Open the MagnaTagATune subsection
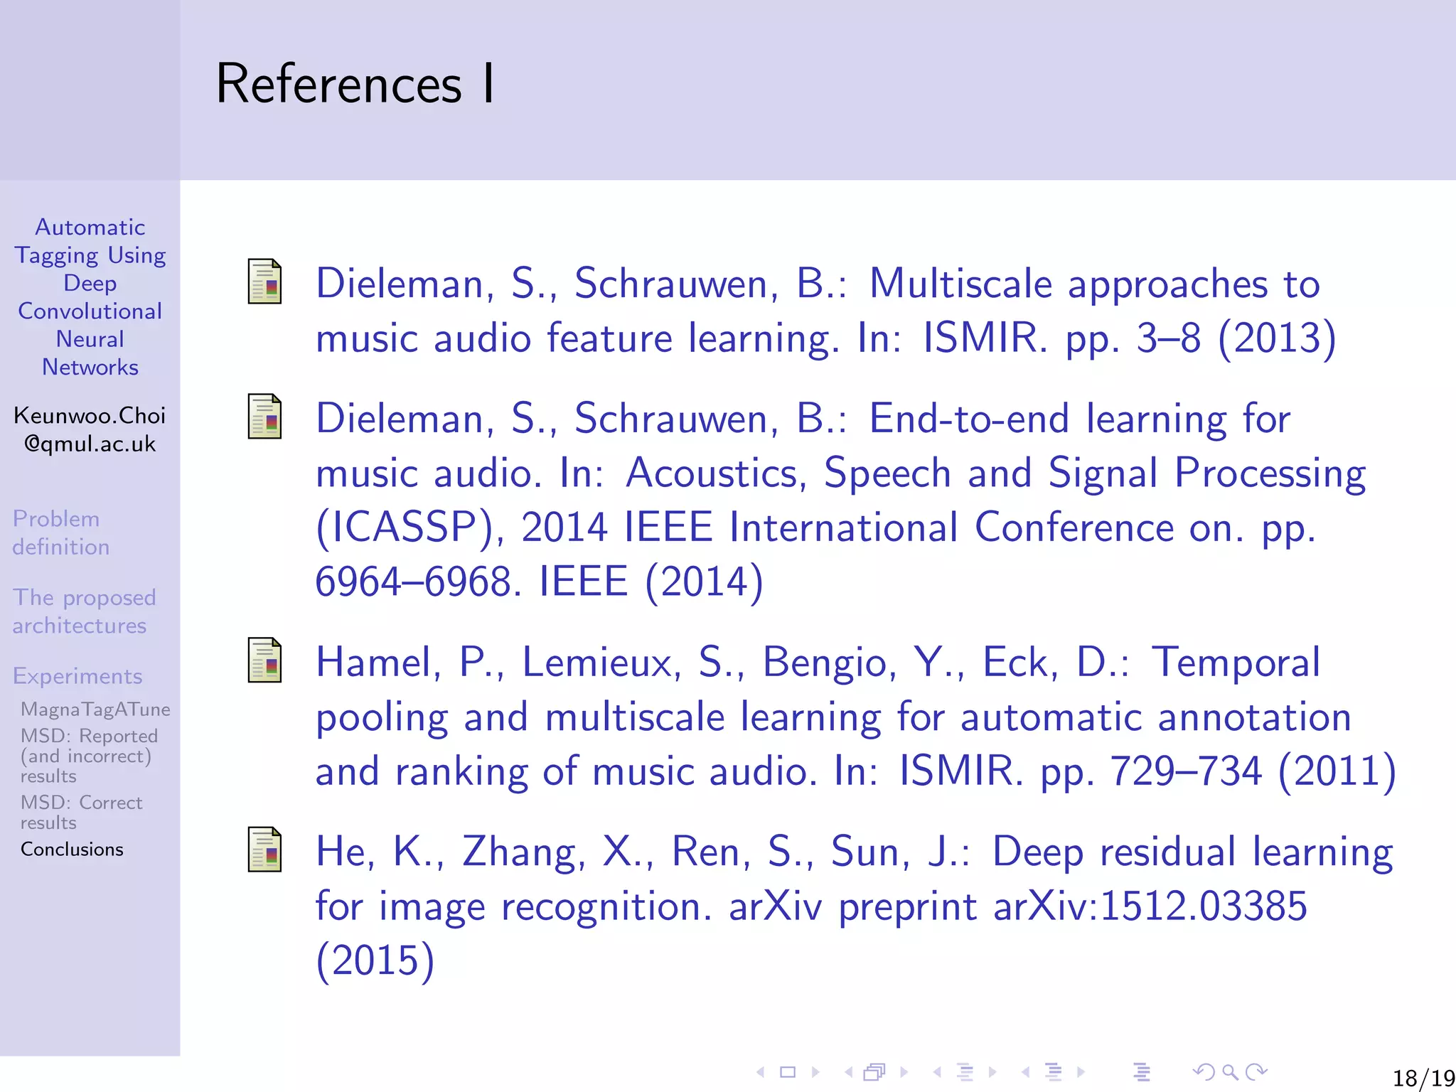The height and width of the screenshot is (1092, 1456). [x=95, y=709]
